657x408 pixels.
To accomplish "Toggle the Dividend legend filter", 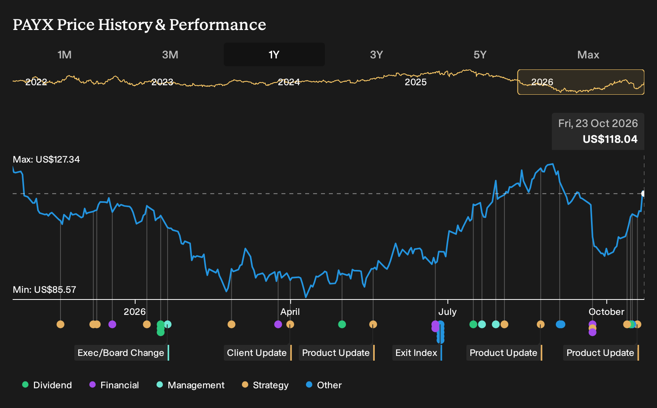I will [x=47, y=385].
